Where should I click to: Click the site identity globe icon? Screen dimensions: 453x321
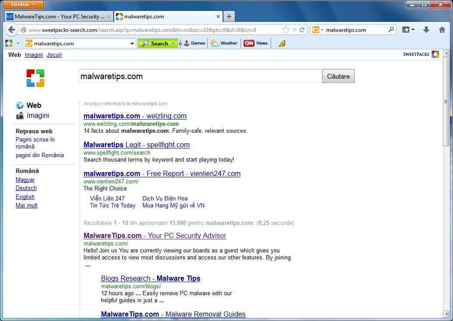pyautogui.click(x=24, y=30)
